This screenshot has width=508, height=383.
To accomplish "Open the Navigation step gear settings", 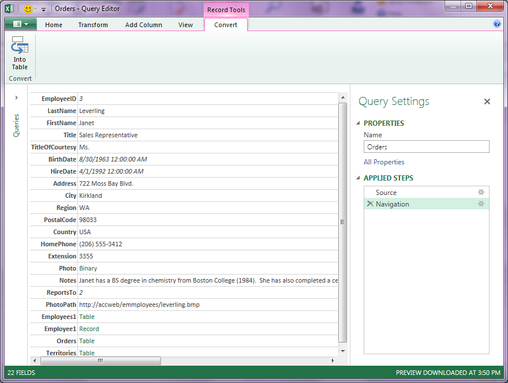I will (481, 204).
